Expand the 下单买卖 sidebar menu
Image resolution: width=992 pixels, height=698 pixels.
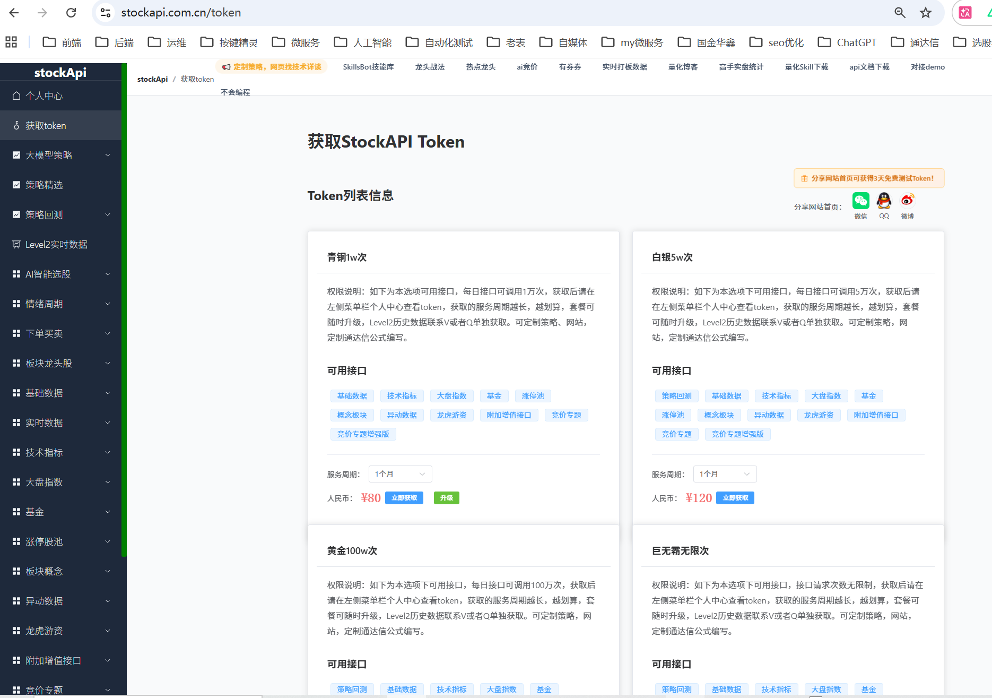pos(60,333)
